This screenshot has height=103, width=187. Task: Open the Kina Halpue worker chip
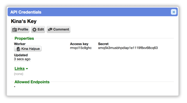tap(28, 49)
